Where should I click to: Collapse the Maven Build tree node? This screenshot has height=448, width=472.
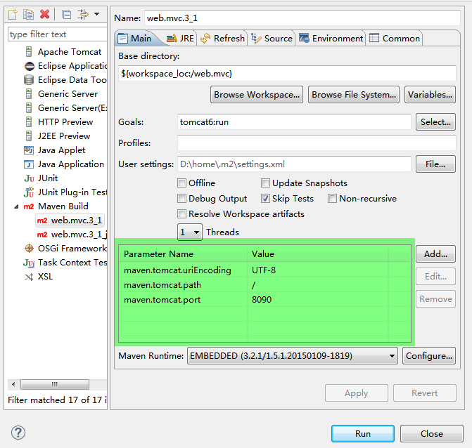point(16,206)
